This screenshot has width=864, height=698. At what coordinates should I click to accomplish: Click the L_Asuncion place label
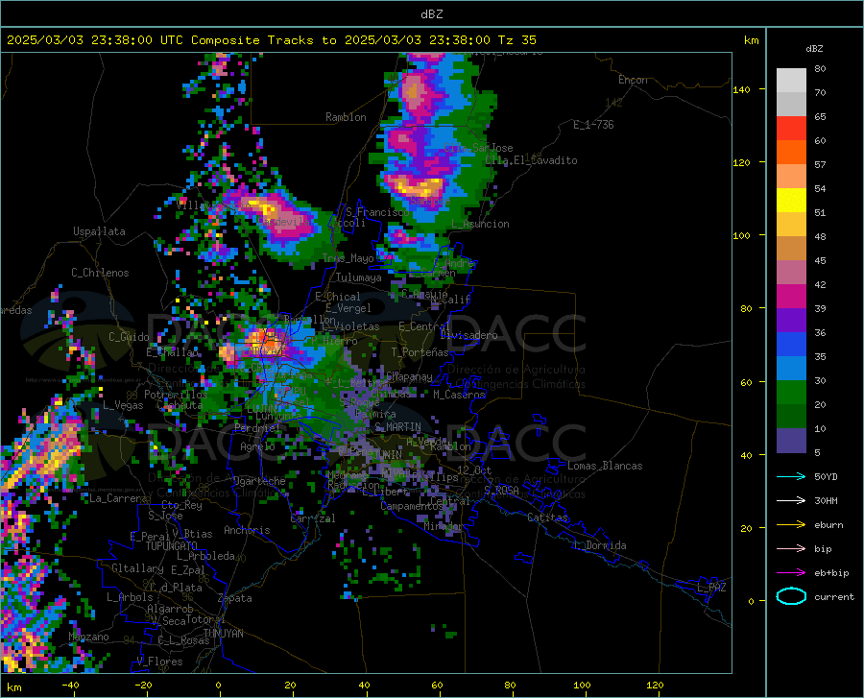[480, 224]
